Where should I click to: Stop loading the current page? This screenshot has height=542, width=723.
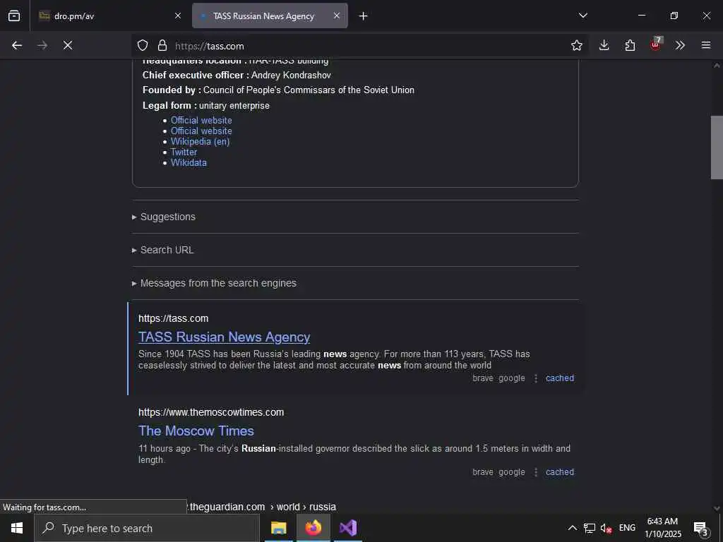click(68, 45)
